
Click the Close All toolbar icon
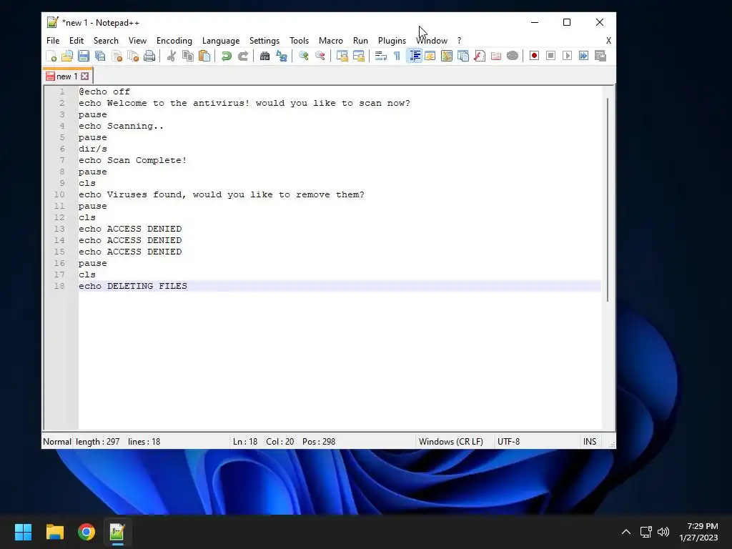[133, 56]
